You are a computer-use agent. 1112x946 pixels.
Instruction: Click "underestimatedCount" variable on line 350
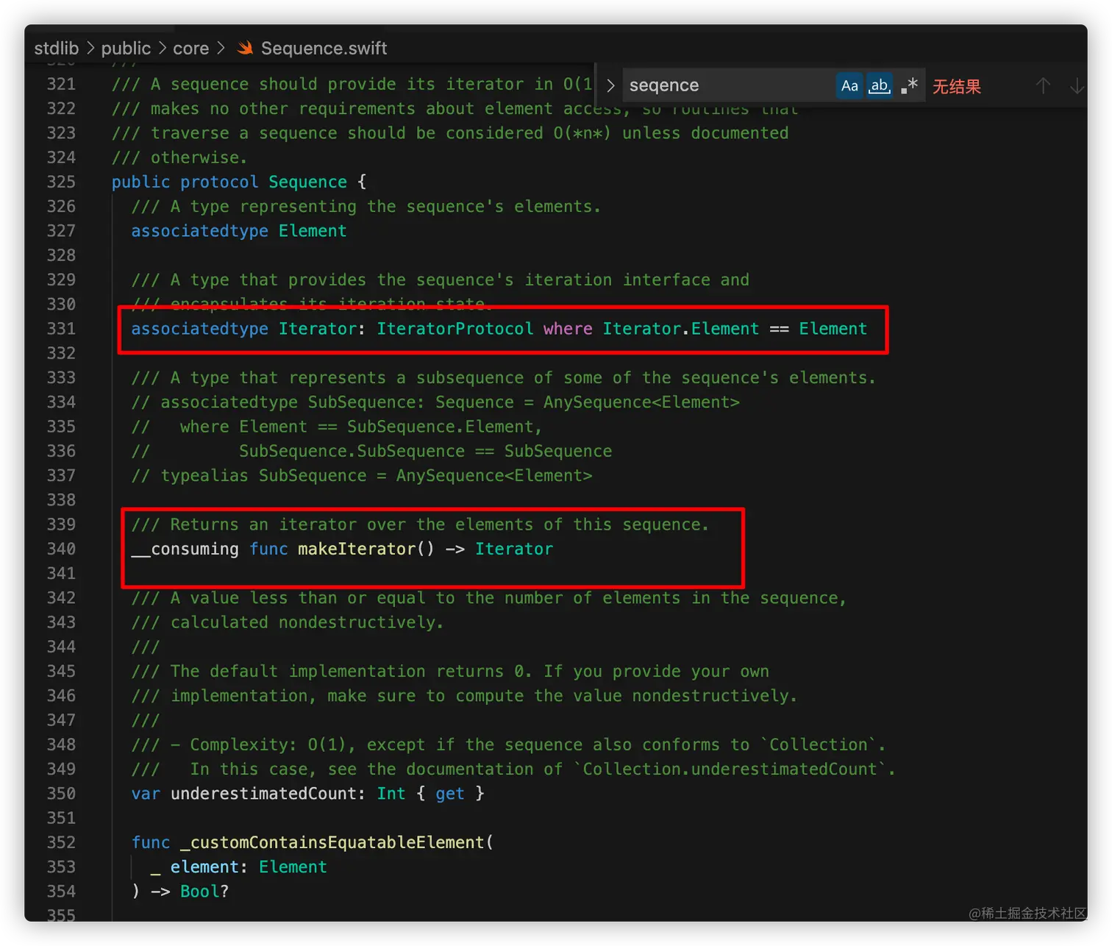tap(263, 794)
